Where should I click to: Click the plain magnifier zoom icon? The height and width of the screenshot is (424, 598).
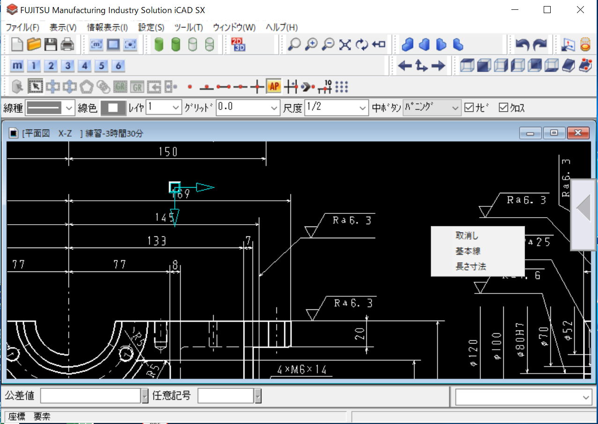coord(294,44)
